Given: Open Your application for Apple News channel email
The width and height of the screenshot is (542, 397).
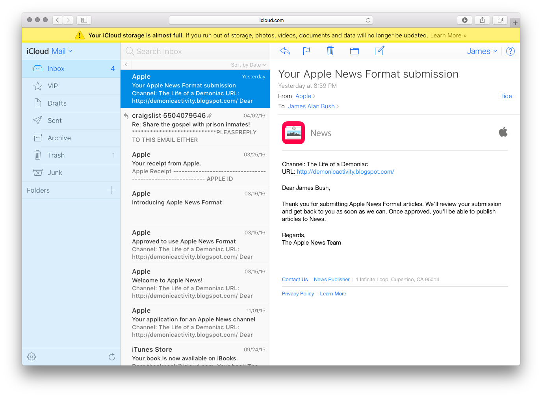Looking at the screenshot, I should [x=195, y=323].
